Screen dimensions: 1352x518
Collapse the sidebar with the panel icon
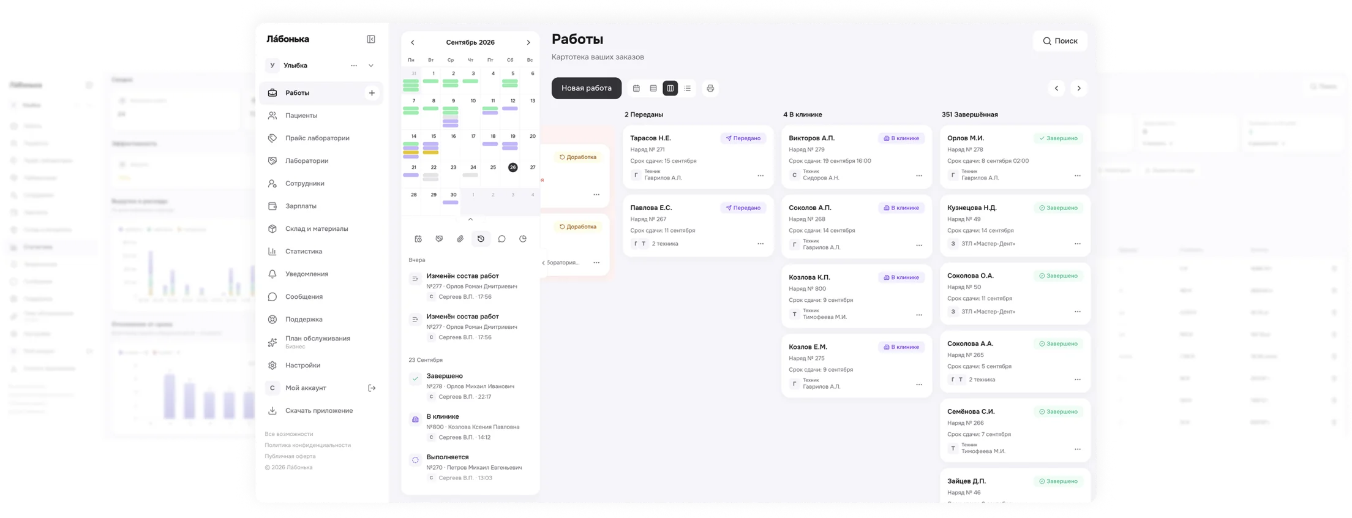click(370, 39)
